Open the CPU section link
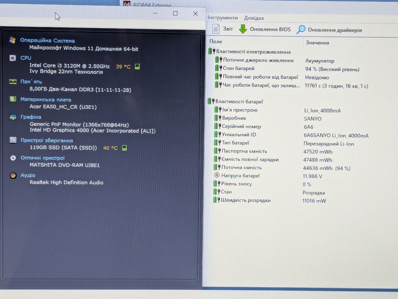 point(26,58)
